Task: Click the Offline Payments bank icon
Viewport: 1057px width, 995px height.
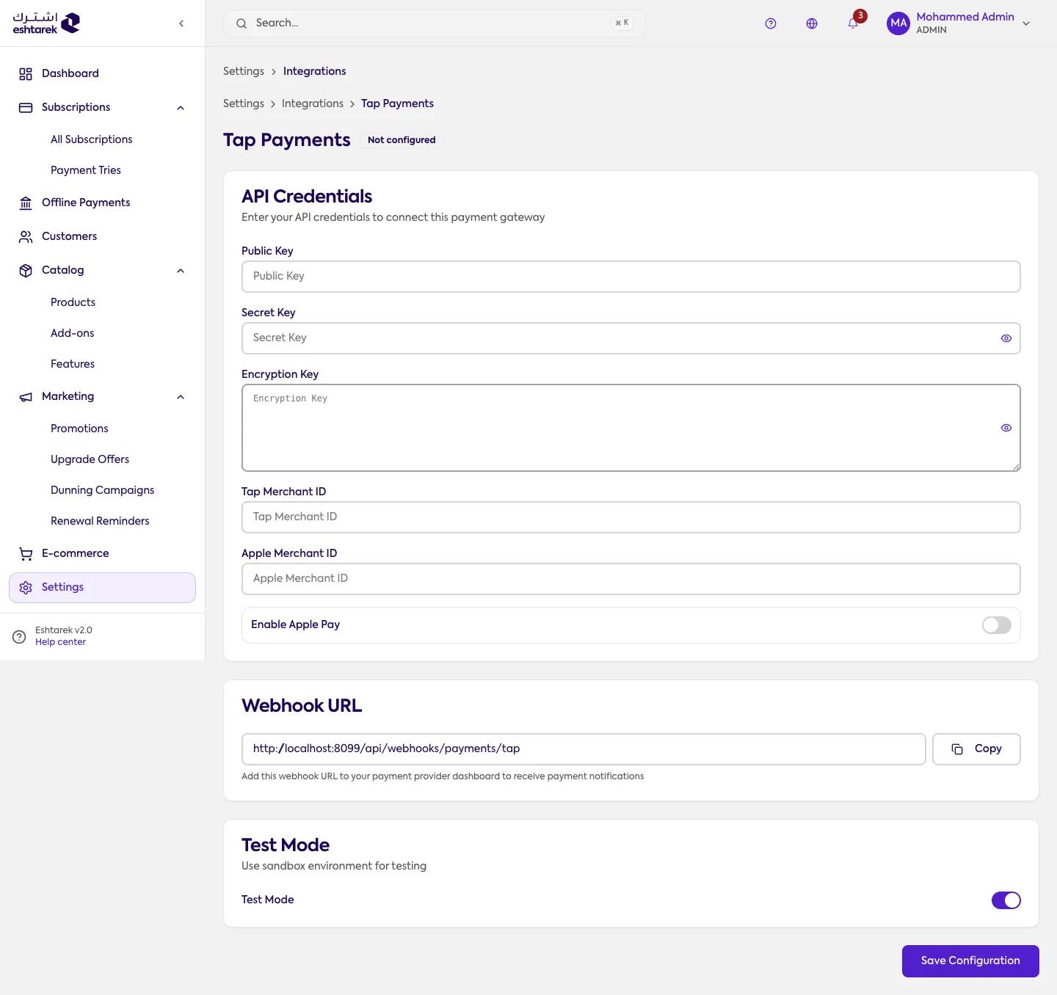Action: click(x=26, y=203)
